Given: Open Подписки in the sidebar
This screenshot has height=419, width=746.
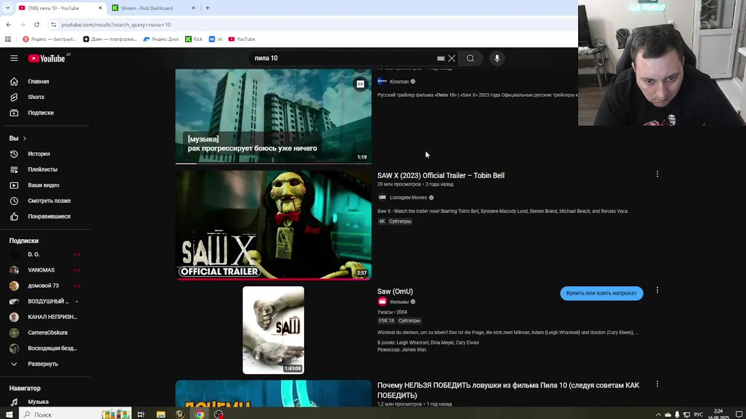Looking at the screenshot, I should coord(41,113).
